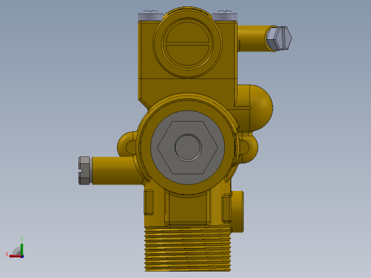This screenshot has height=278, width=371.
Task: Select the top-right screw head
Action: [225, 16]
